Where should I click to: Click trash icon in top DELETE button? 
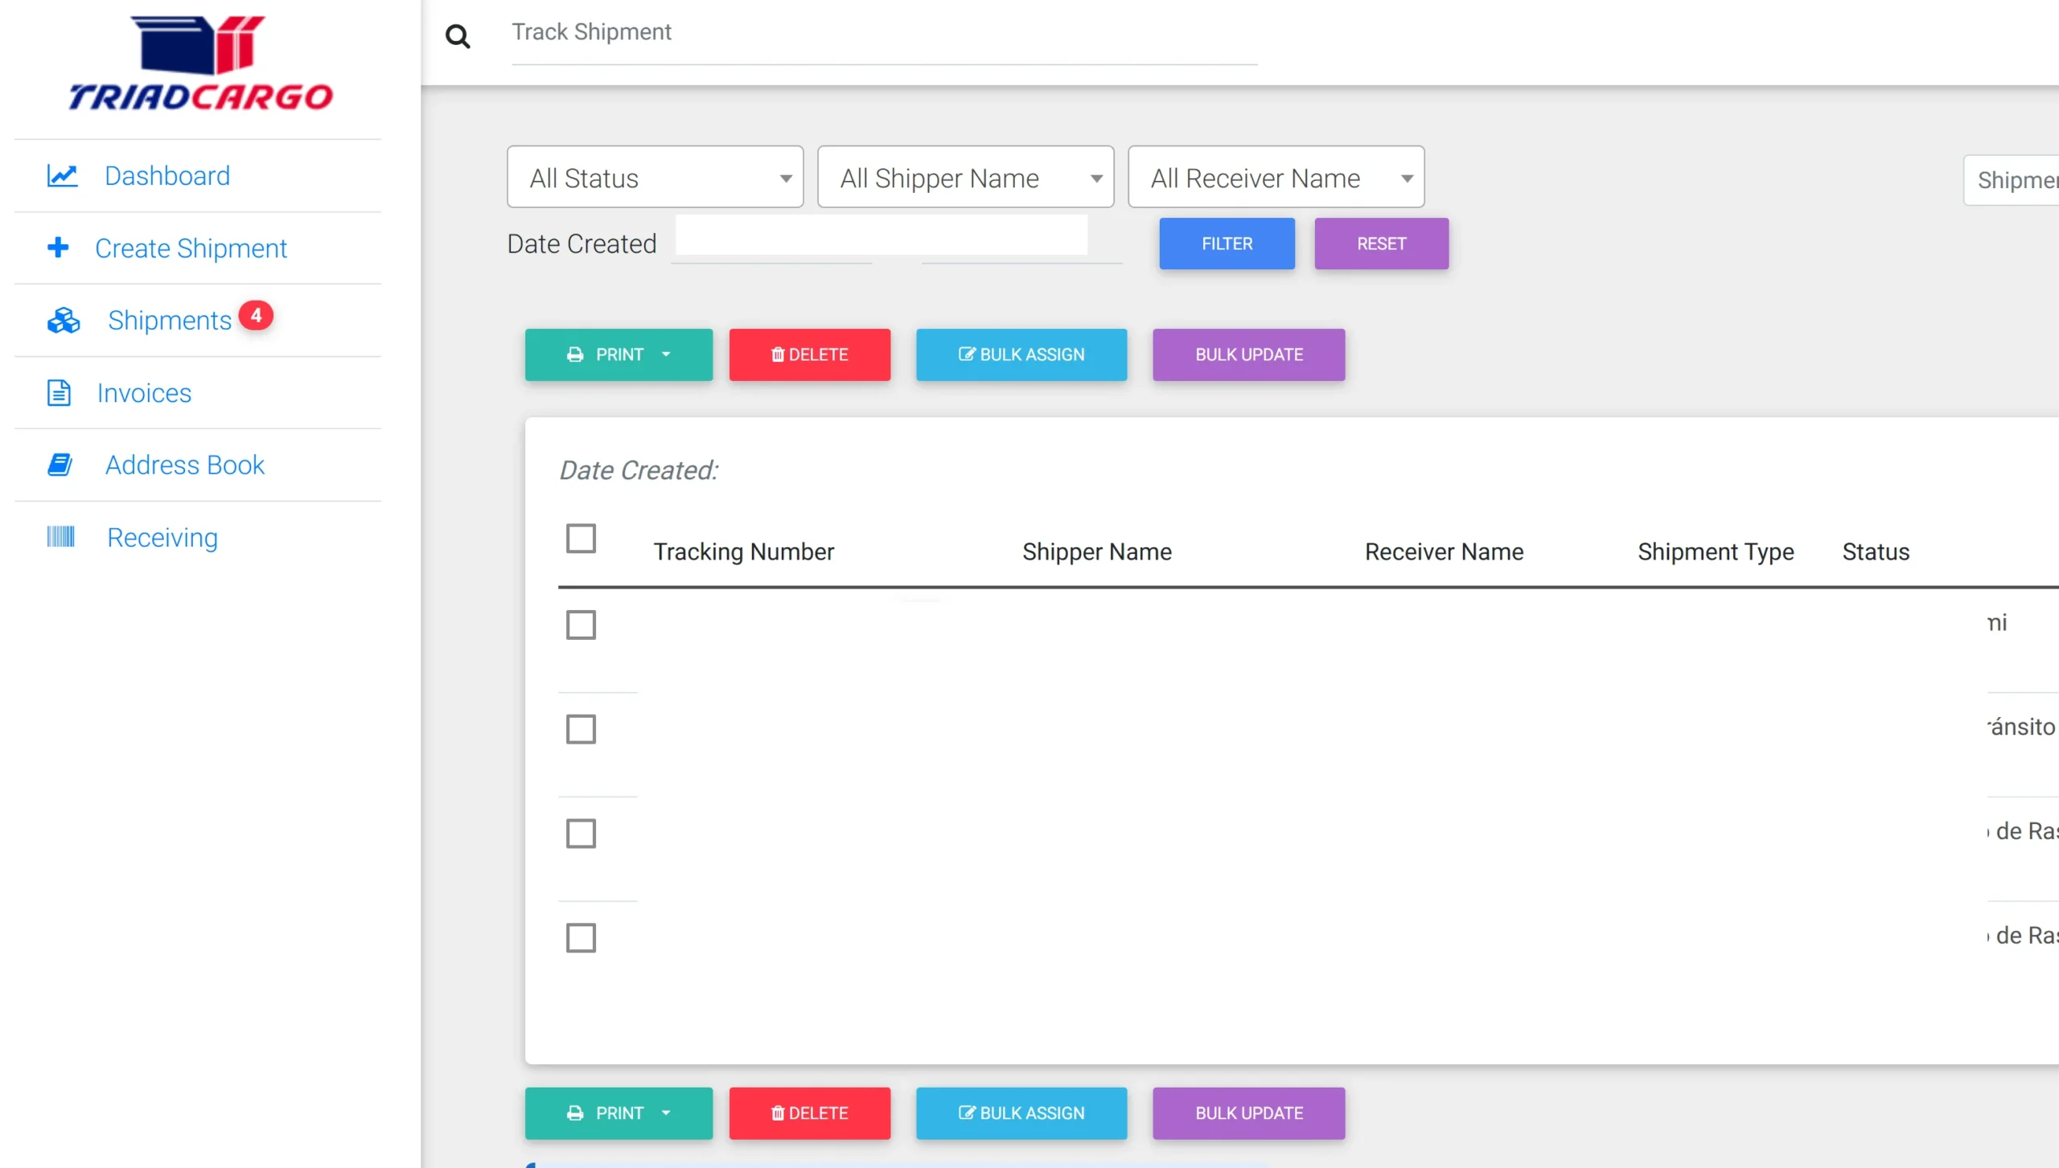point(778,354)
